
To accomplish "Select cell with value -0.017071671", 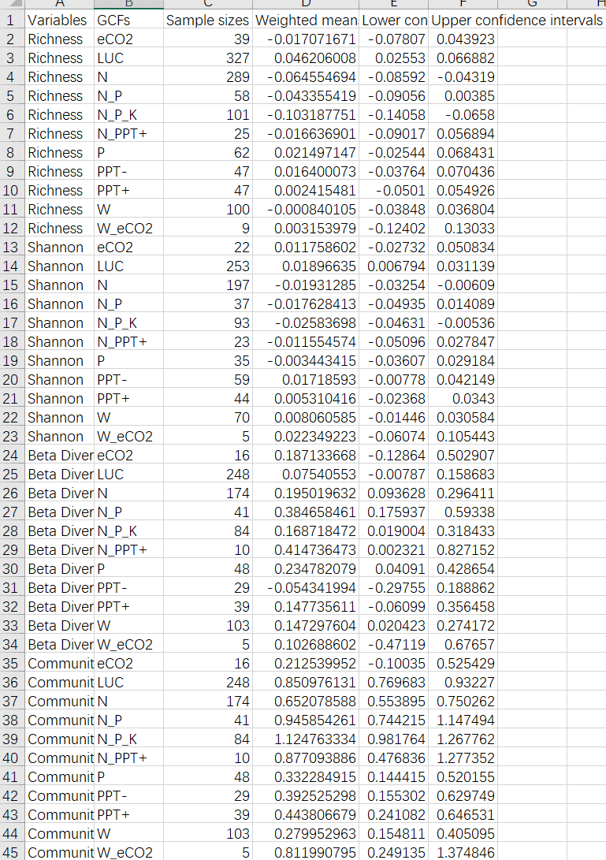I will coord(306,39).
